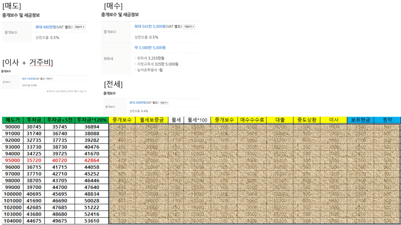Select the 투자금*120% header cell

coord(92,120)
